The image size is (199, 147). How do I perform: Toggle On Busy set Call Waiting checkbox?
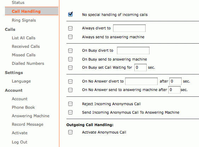[70, 68]
